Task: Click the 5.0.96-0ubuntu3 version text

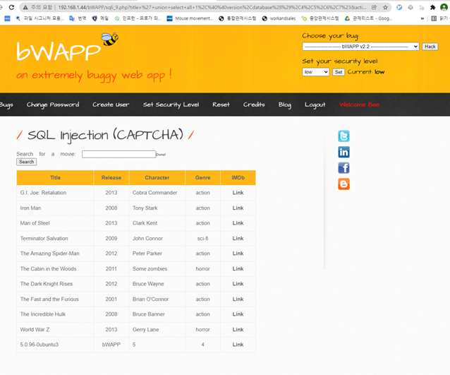Action: (39, 345)
